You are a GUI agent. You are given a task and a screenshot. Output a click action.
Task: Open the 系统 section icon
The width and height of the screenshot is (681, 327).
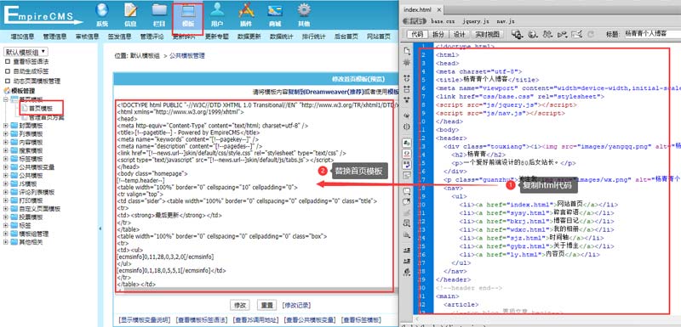click(102, 14)
